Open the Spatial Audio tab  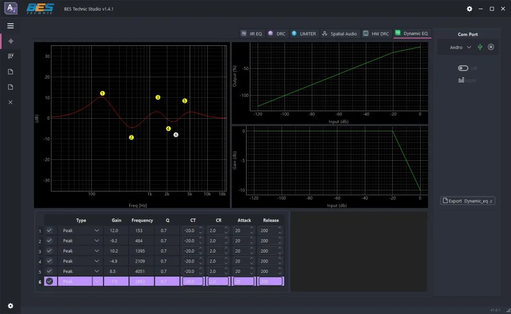(x=339, y=34)
